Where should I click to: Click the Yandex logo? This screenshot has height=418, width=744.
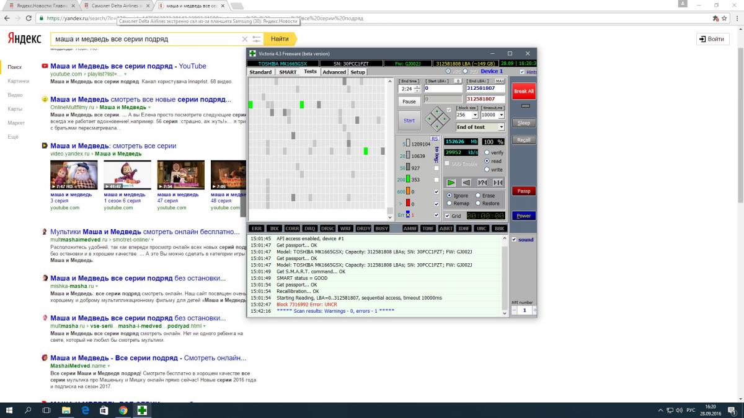pos(25,39)
